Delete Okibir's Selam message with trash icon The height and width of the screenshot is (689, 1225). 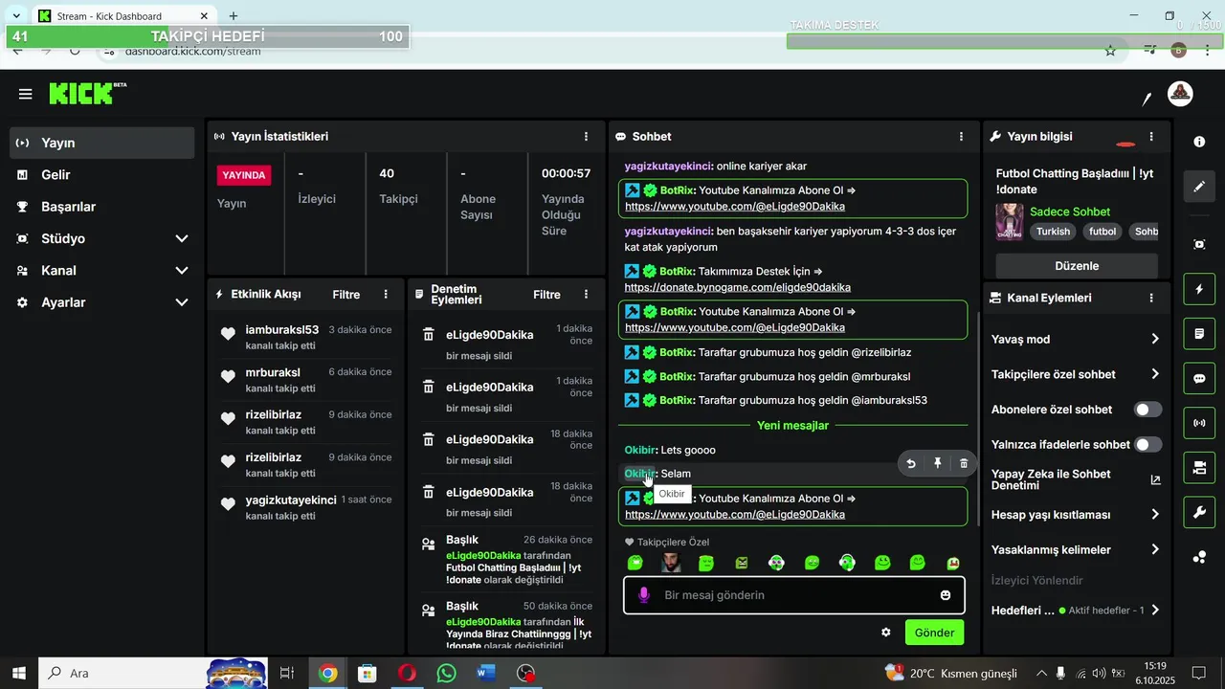tap(964, 464)
